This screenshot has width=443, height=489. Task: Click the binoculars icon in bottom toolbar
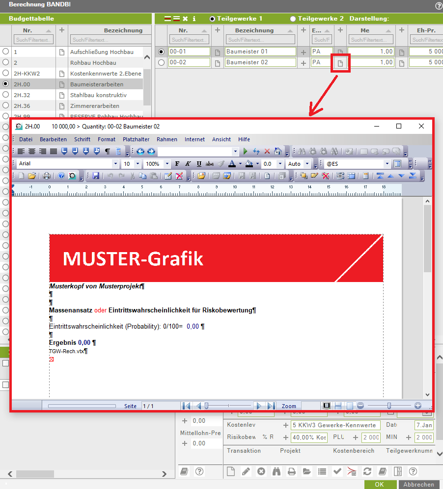(x=277, y=471)
